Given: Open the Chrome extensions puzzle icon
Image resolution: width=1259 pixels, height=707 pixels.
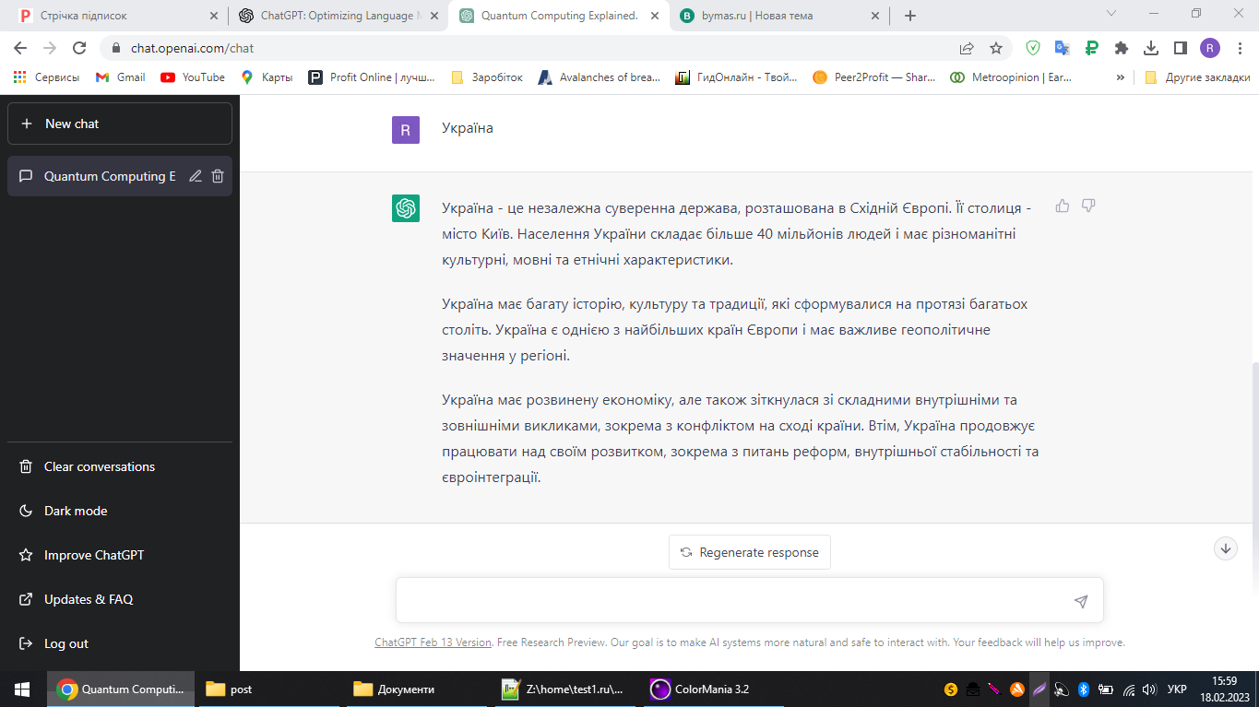Looking at the screenshot, I should click(1122, 48).
